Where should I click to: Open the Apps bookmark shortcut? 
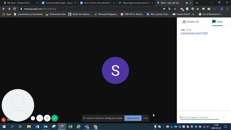click(6, 14)
